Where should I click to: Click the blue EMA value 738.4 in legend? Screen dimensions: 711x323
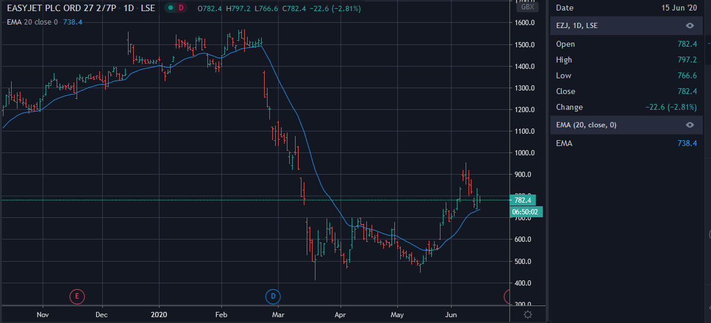(x=72, y=22)
